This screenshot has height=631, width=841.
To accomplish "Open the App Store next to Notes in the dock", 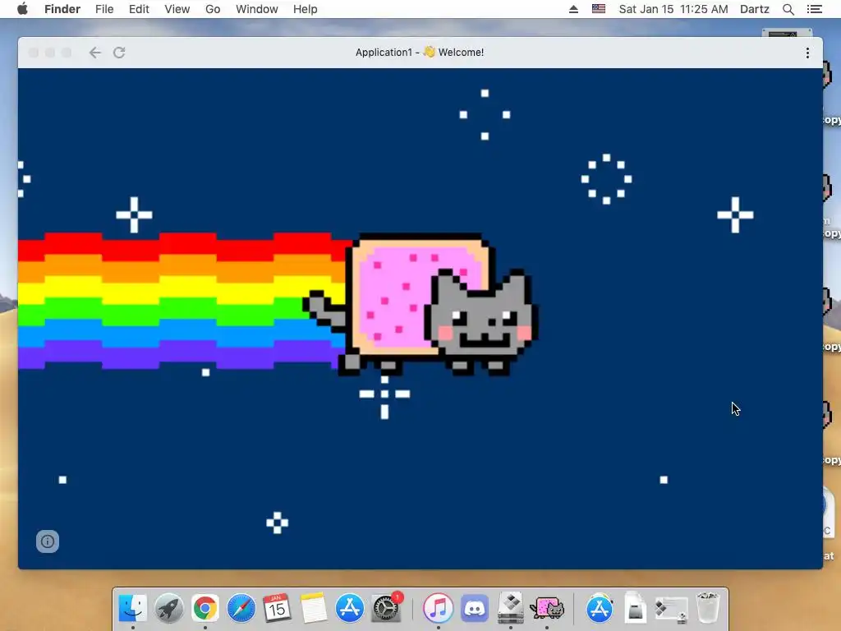I will [350, 609].
